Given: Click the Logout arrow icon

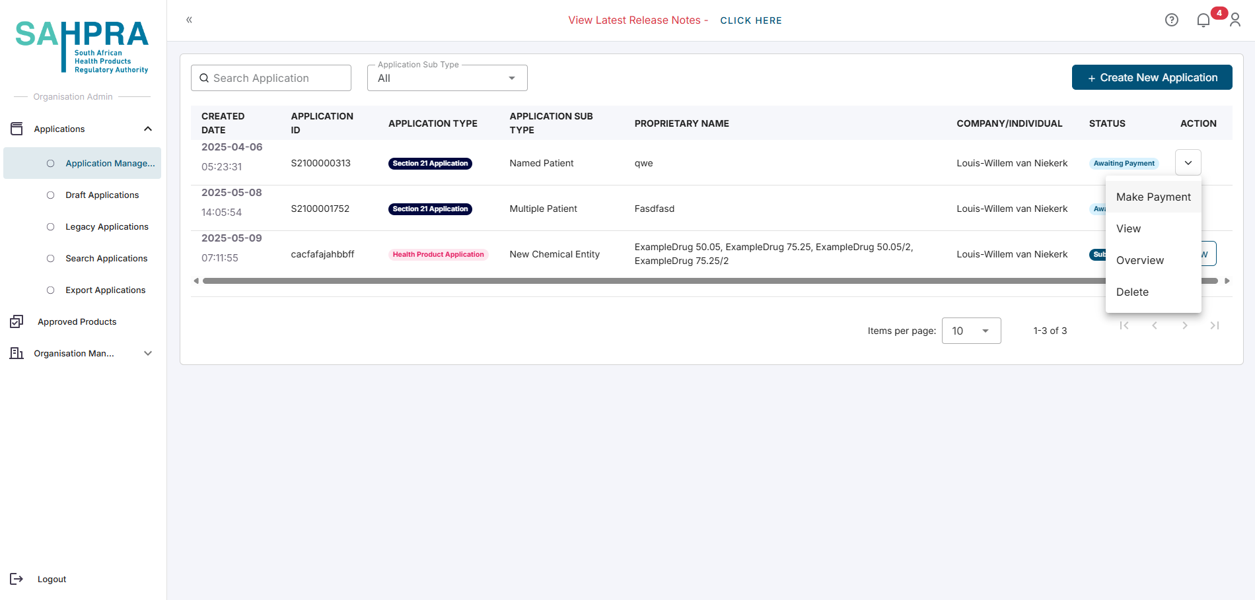Looking at the screenshot, I should [x=17, y=579].
